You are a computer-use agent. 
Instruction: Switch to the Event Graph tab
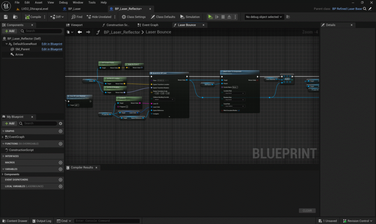coord(150,25)
